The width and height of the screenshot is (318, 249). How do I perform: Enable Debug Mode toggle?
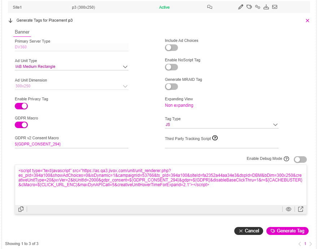click(x=300, y=160)
